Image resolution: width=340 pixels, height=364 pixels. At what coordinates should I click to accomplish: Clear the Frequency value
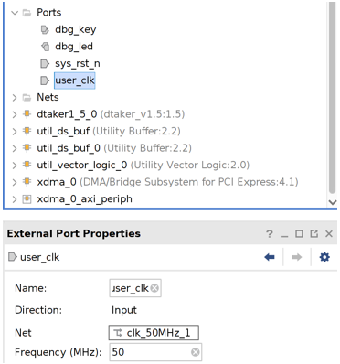196,352
